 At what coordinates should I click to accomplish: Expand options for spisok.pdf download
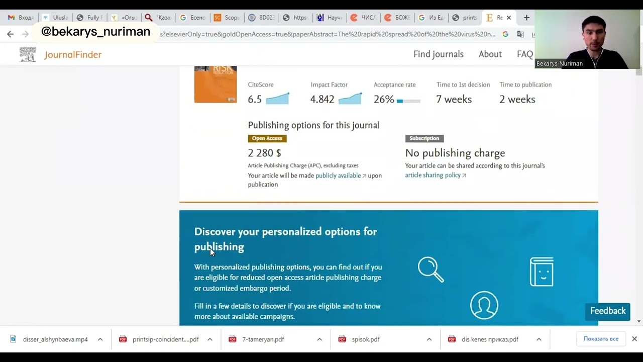(x=428, y=339)
